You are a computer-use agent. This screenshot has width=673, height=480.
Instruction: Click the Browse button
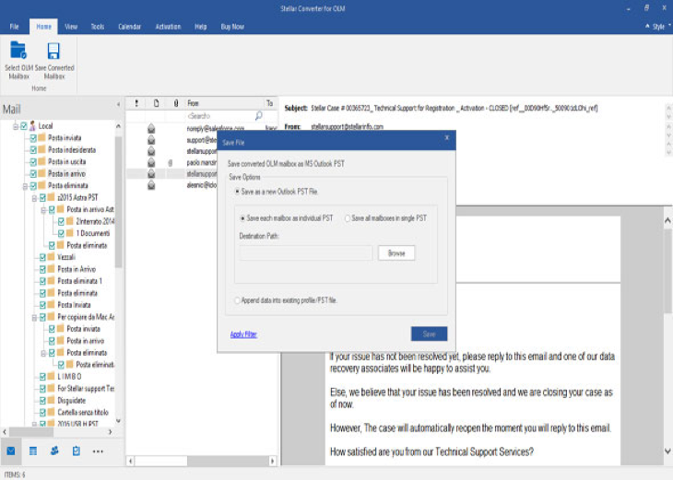(396, 253)
